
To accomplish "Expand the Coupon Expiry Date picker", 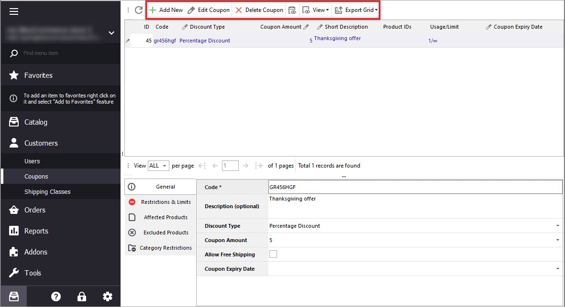I will pyautogui.click(x=558, y=269).
